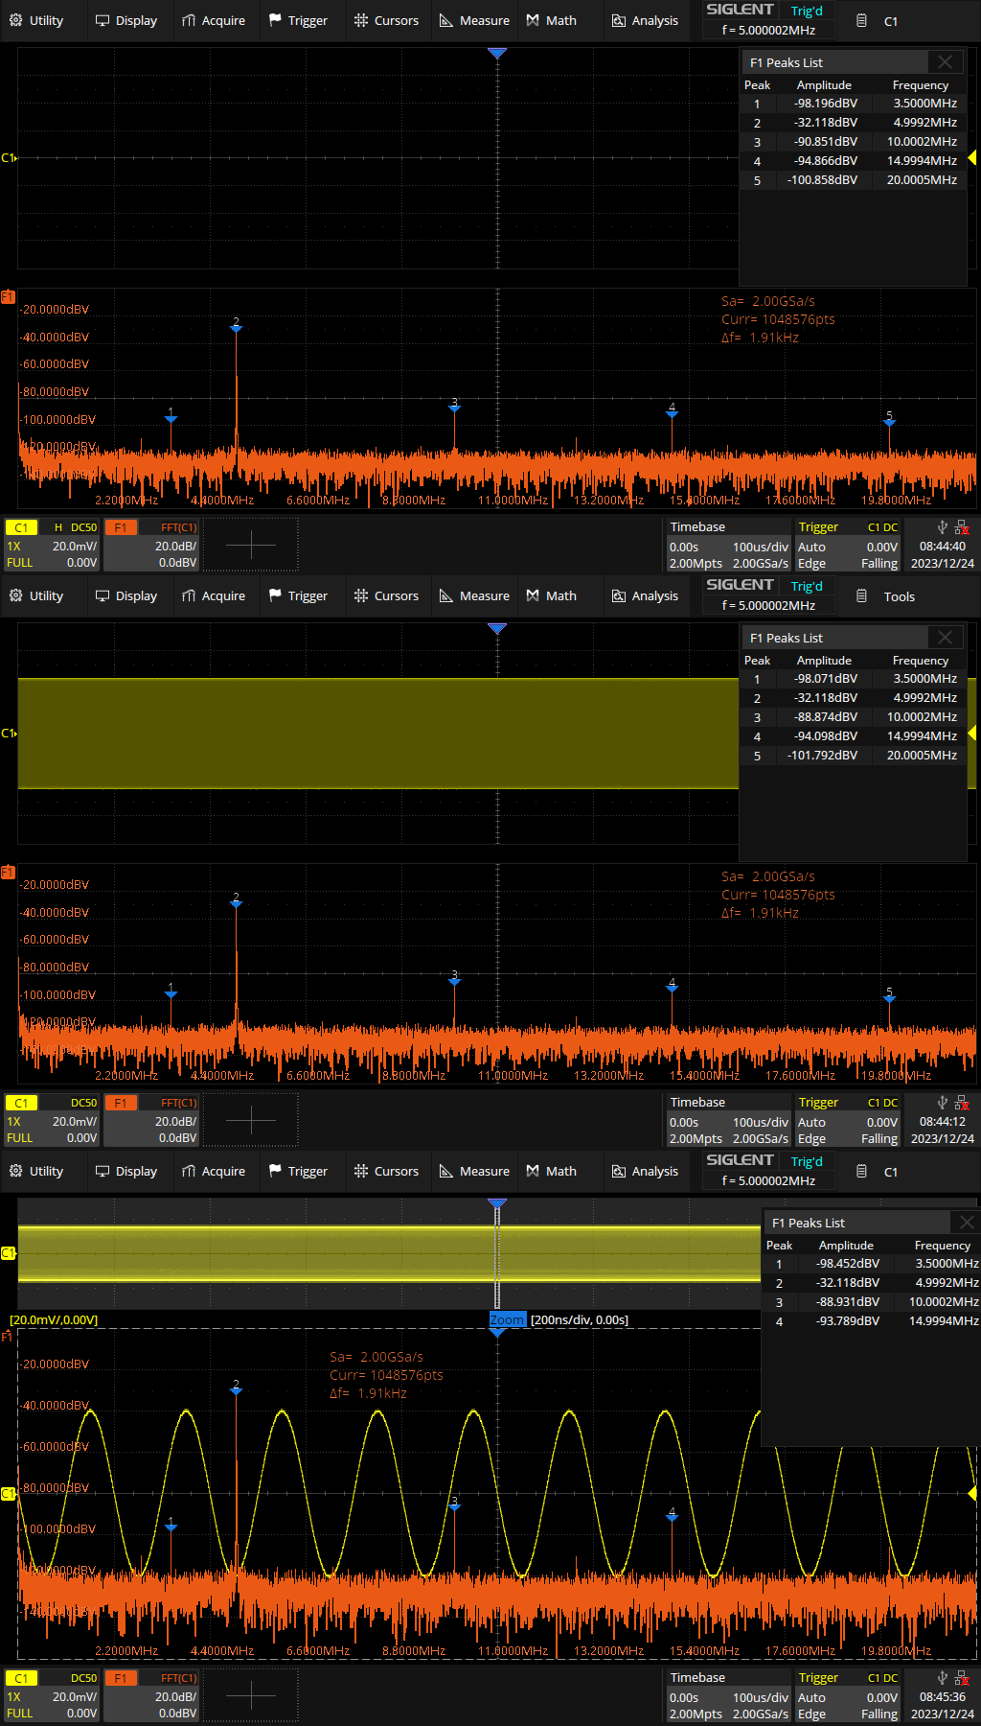
Task: Select peak row with amplitude -88.931dBV
Action: (x=872, y=1301)
